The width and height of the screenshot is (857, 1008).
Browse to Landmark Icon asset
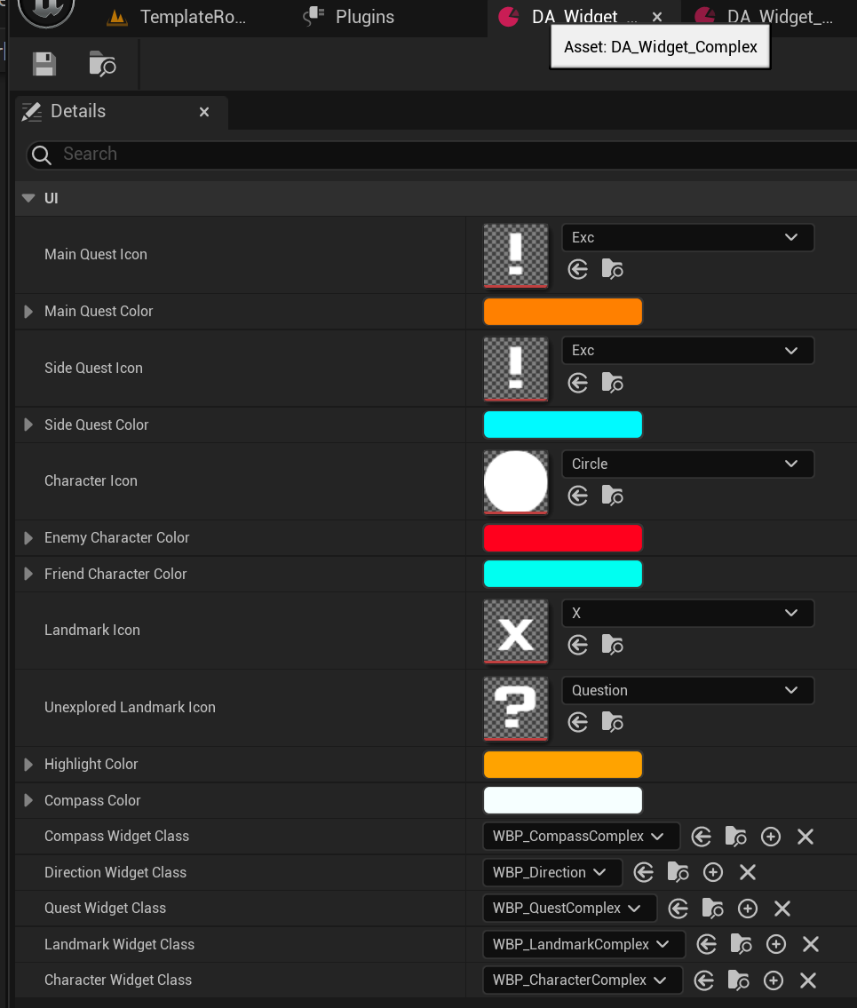[612, 645]
